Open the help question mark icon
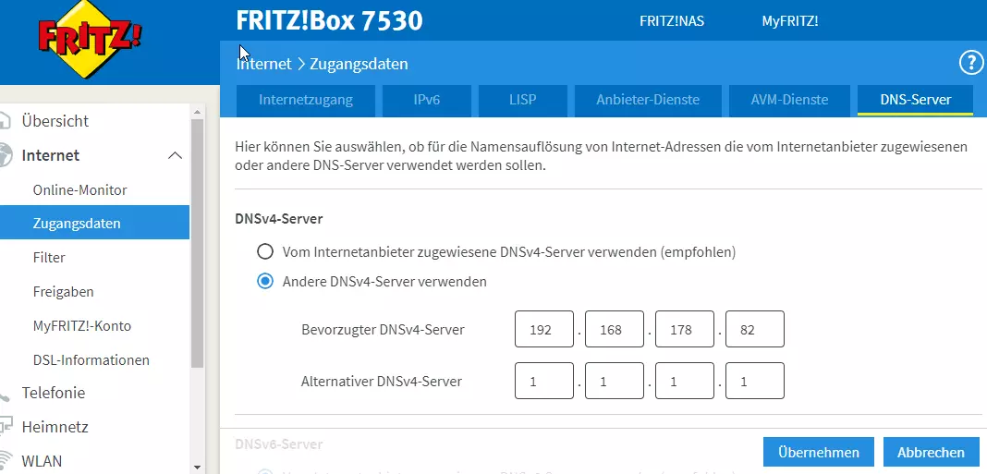This screenshot has width=987, height=474. pos(970,63)
